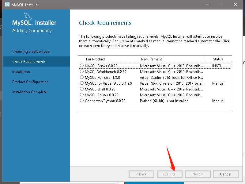
Task: Click the 'MySQL Shell 8.0.20' product name
Action: (x=100, y=89)
